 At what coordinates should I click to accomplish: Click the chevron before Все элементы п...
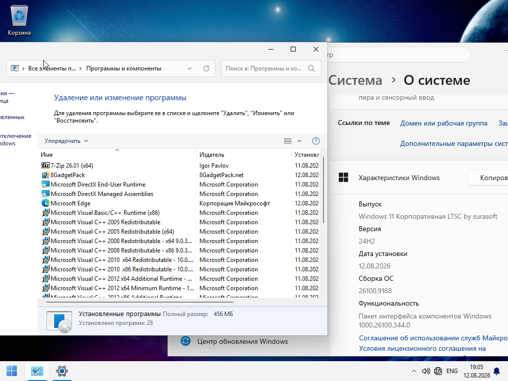click(23, 68)
